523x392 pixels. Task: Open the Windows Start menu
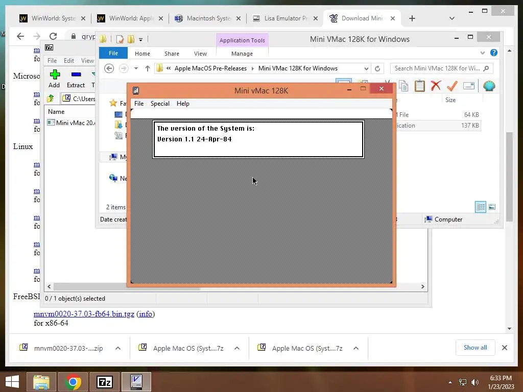(x=12, y=382)
